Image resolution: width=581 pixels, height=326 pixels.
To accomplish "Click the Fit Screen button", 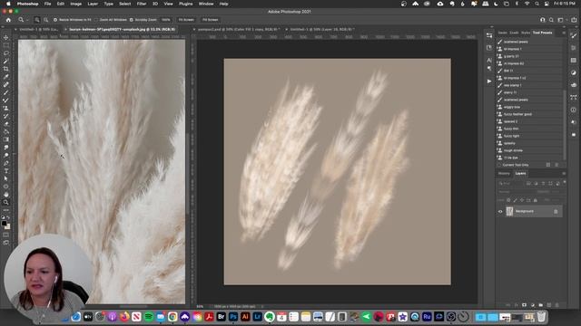I will [186, 20].
